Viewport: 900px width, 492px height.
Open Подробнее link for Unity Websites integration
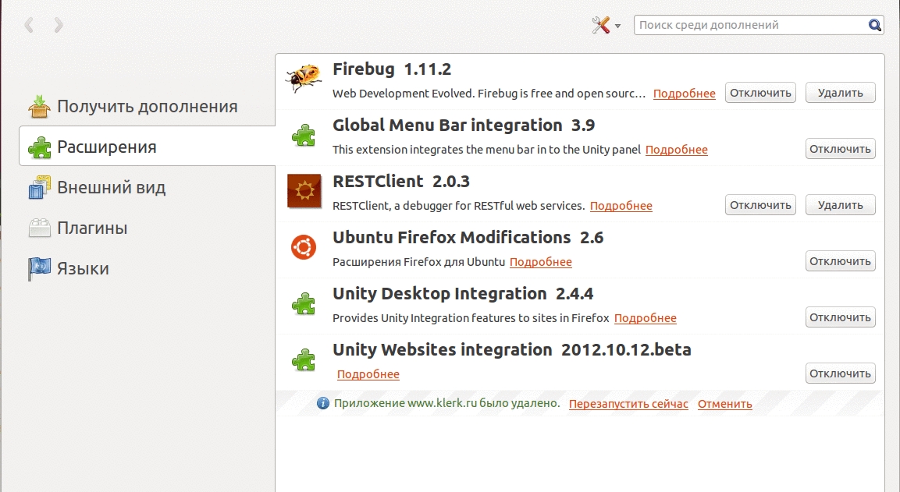(x=368, y=374)
